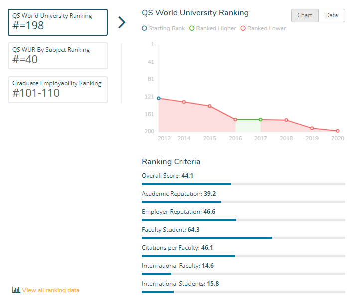354x302 pixels.
Task: Click the #=198 ranking value
Action: (x=28, y=25)
